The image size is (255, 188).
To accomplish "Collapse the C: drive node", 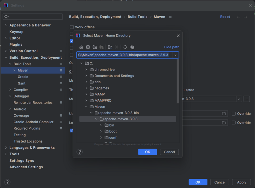I will (81, 64).
